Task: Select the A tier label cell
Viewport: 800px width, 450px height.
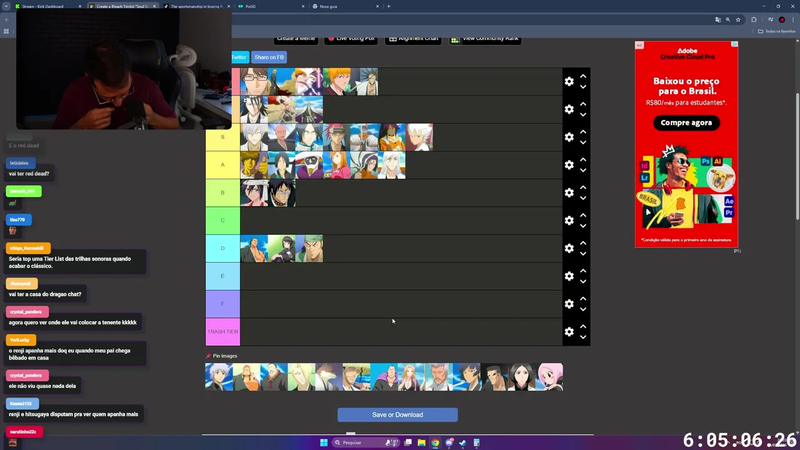Action: tap(222, 165)
